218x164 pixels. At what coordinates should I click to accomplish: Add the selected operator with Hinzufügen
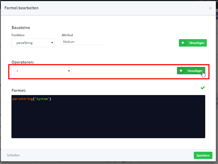click(191, 71)
